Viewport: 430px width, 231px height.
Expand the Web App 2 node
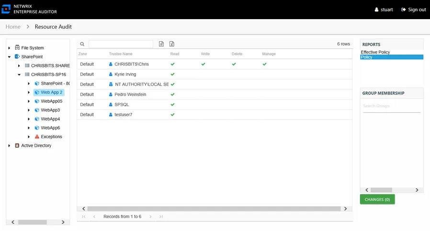coord(29,92)
